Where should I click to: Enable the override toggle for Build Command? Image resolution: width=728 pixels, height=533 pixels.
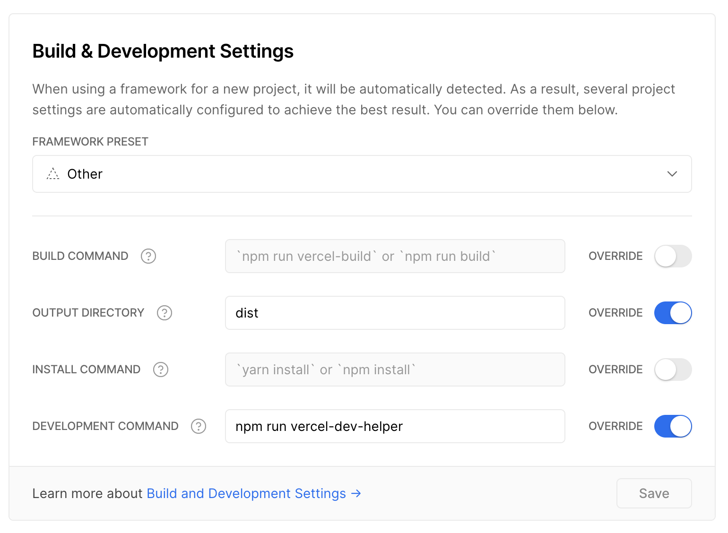[673, 256]
